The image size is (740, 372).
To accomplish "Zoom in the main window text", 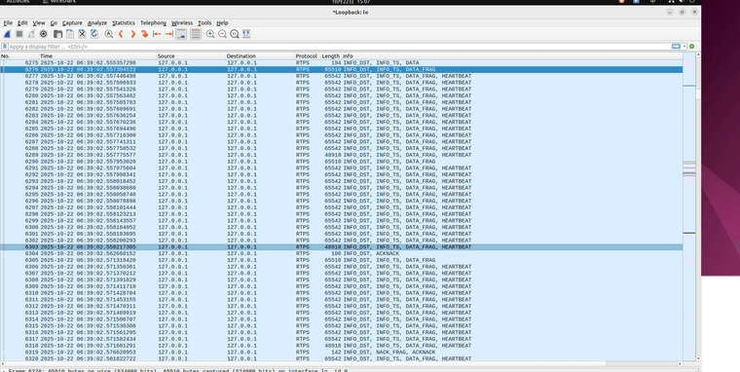I will 210,34.
